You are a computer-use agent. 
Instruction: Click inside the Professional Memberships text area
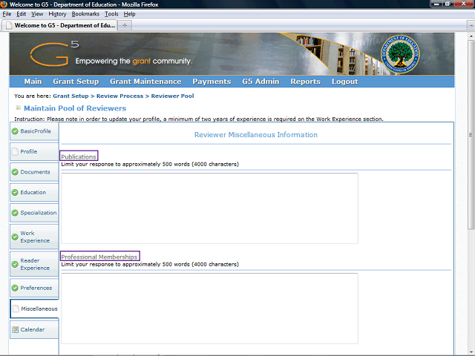[209, 309]
